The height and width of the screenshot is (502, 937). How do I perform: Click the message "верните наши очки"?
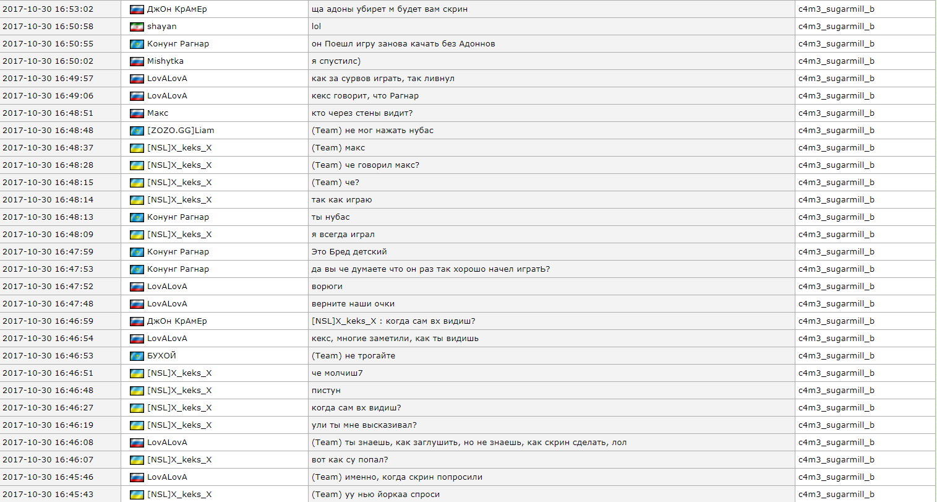click(x=353, y=304)
